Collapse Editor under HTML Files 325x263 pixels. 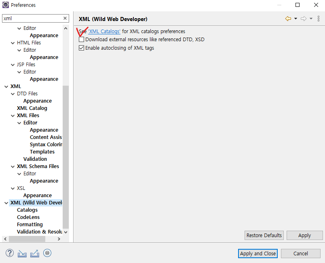tap(19, 50)
